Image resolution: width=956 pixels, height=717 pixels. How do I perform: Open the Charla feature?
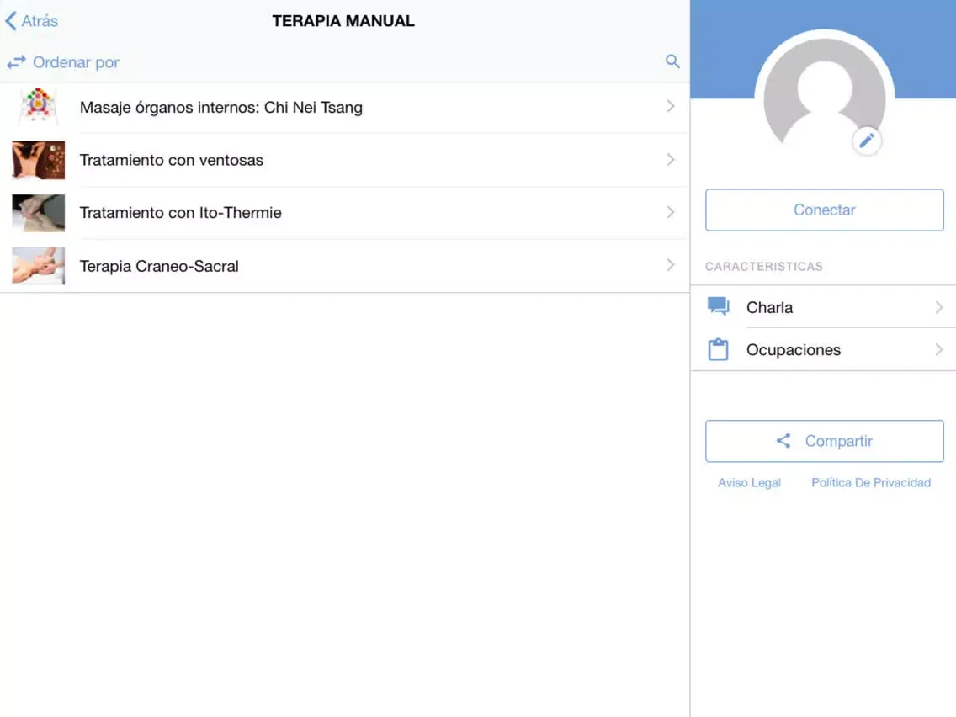[823, 307]
